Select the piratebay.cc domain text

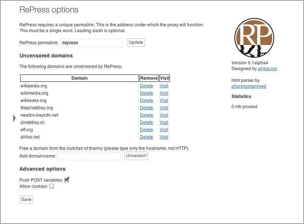pyautogui.click(x=32, y=122)
